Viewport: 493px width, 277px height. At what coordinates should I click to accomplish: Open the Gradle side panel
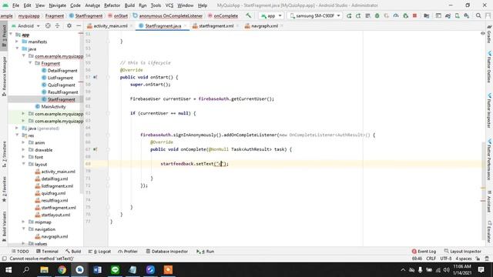point(489,34)
